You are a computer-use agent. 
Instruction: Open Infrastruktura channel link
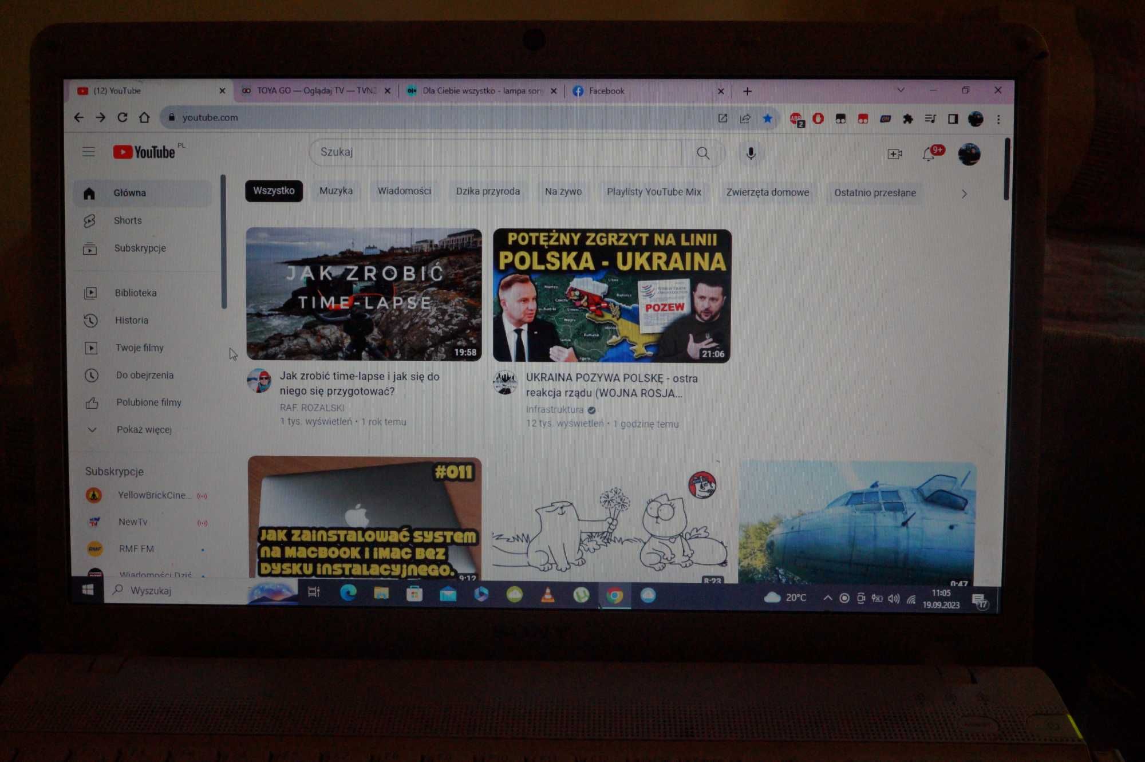(555, 409)
